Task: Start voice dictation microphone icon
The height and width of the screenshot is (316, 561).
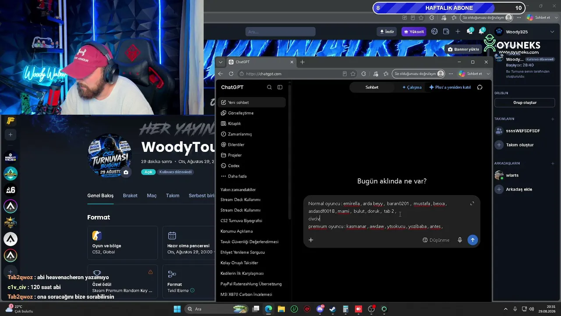Action: coord(460,240)
